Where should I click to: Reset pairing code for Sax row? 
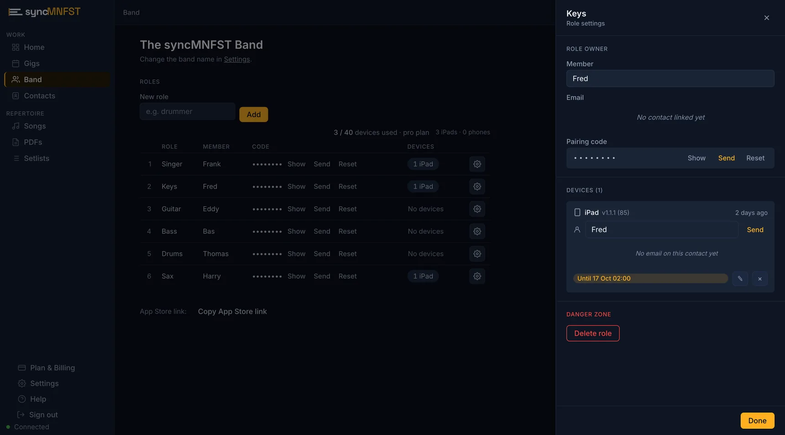pyautogui.click(x=347, y=276)
